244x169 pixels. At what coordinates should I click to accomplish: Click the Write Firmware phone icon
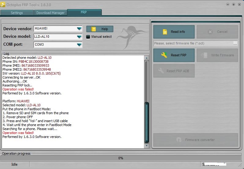tap(204, 55)
